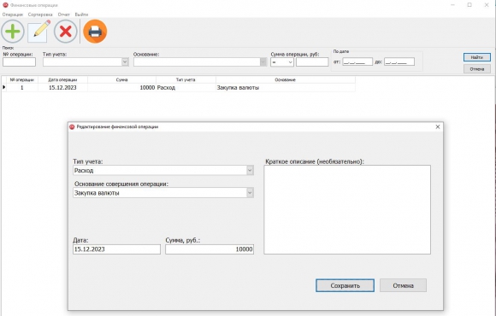The height and width of the screenshot is (316, 496).
Task: Open the Операции menu
Action: [13, 15]
